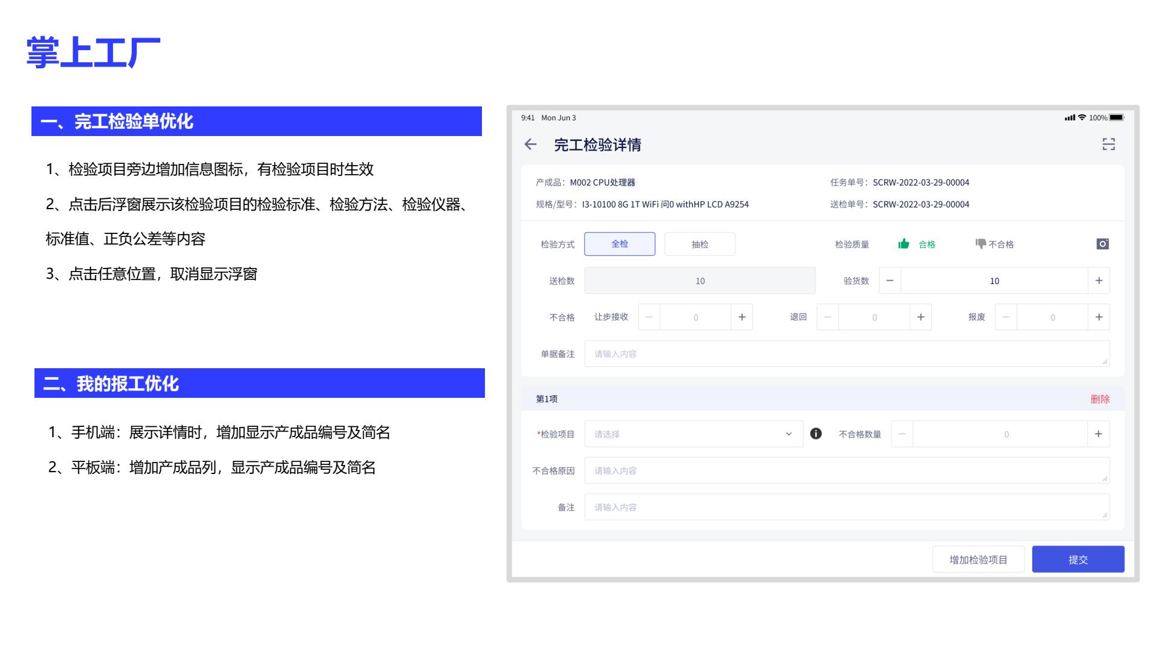The height and width of the screenshot is (653, 1161).
Task: Click the 增加检验项目 button
Action: [978, 559]
